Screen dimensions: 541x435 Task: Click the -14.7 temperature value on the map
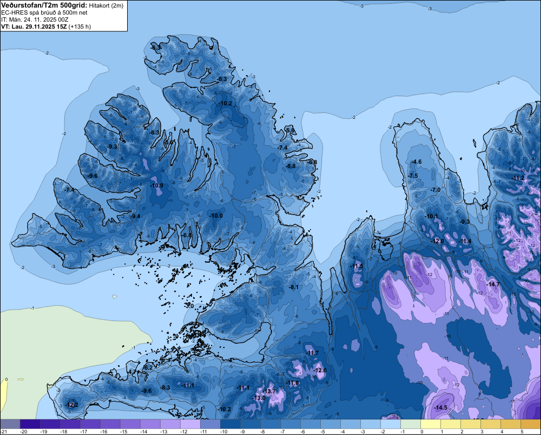(x=493, y=284)
